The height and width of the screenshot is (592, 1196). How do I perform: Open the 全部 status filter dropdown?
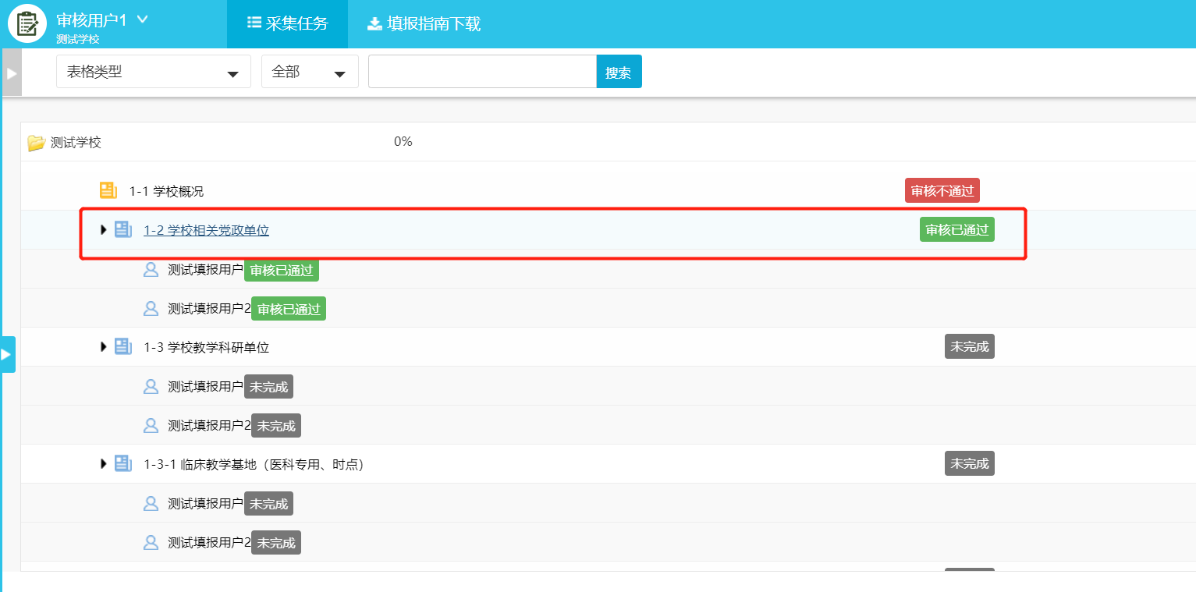coord(309,72)
